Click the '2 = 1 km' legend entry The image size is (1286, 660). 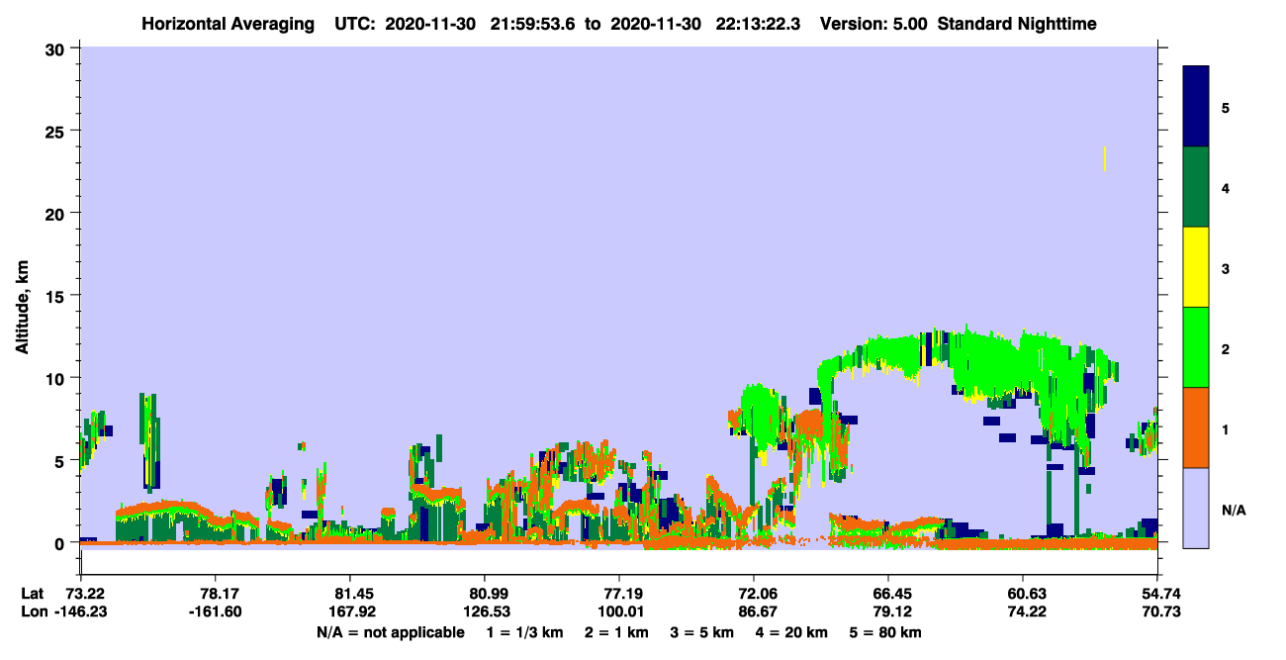point(616,632)
